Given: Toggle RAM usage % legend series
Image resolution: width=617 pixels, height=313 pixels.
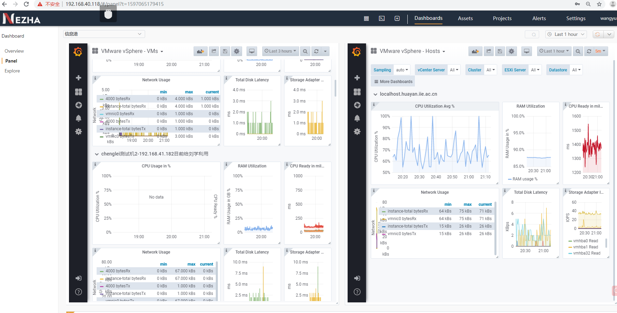Looking at the screenshot, I should coord(525,179).
